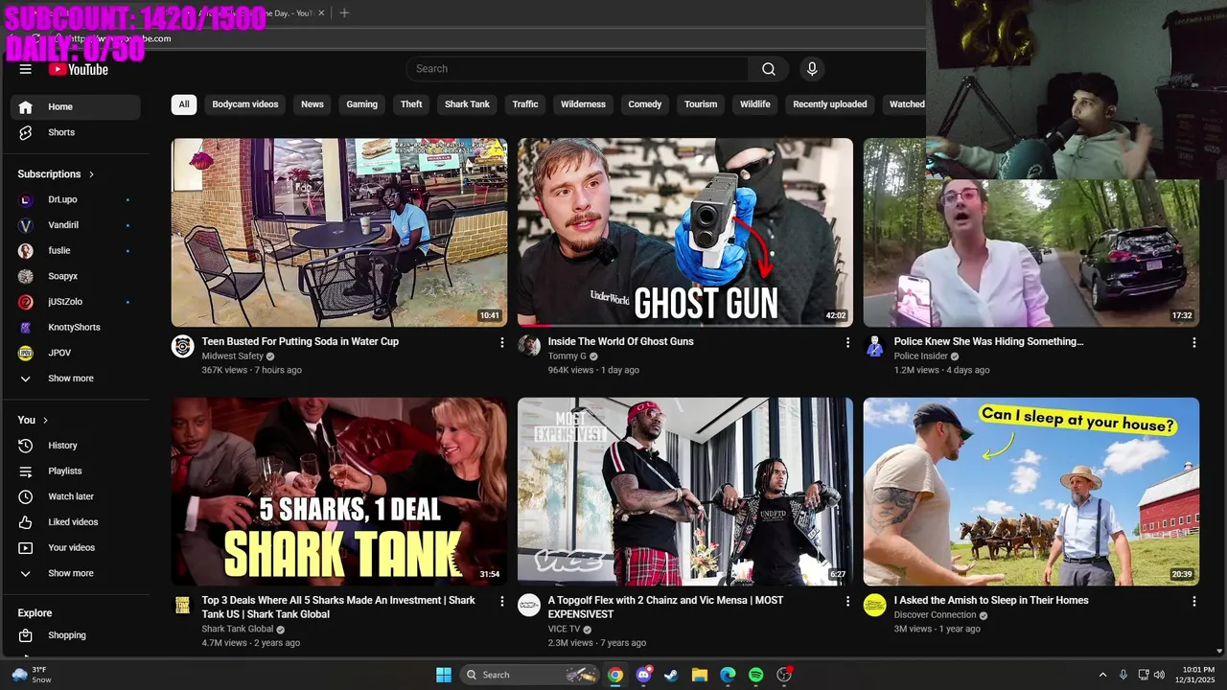Open Discover Connection channel avatar
Viewport: 1227px width, 690px height.
click(x=875, y=605)
